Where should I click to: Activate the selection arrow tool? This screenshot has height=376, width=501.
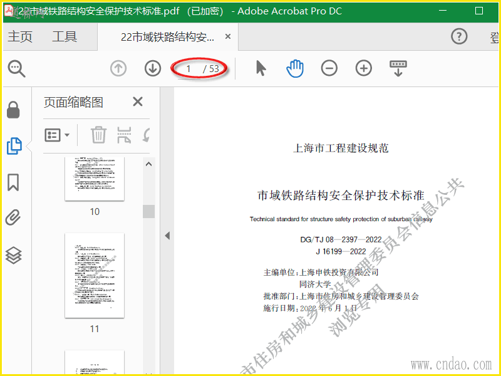(x=261, y=68)
